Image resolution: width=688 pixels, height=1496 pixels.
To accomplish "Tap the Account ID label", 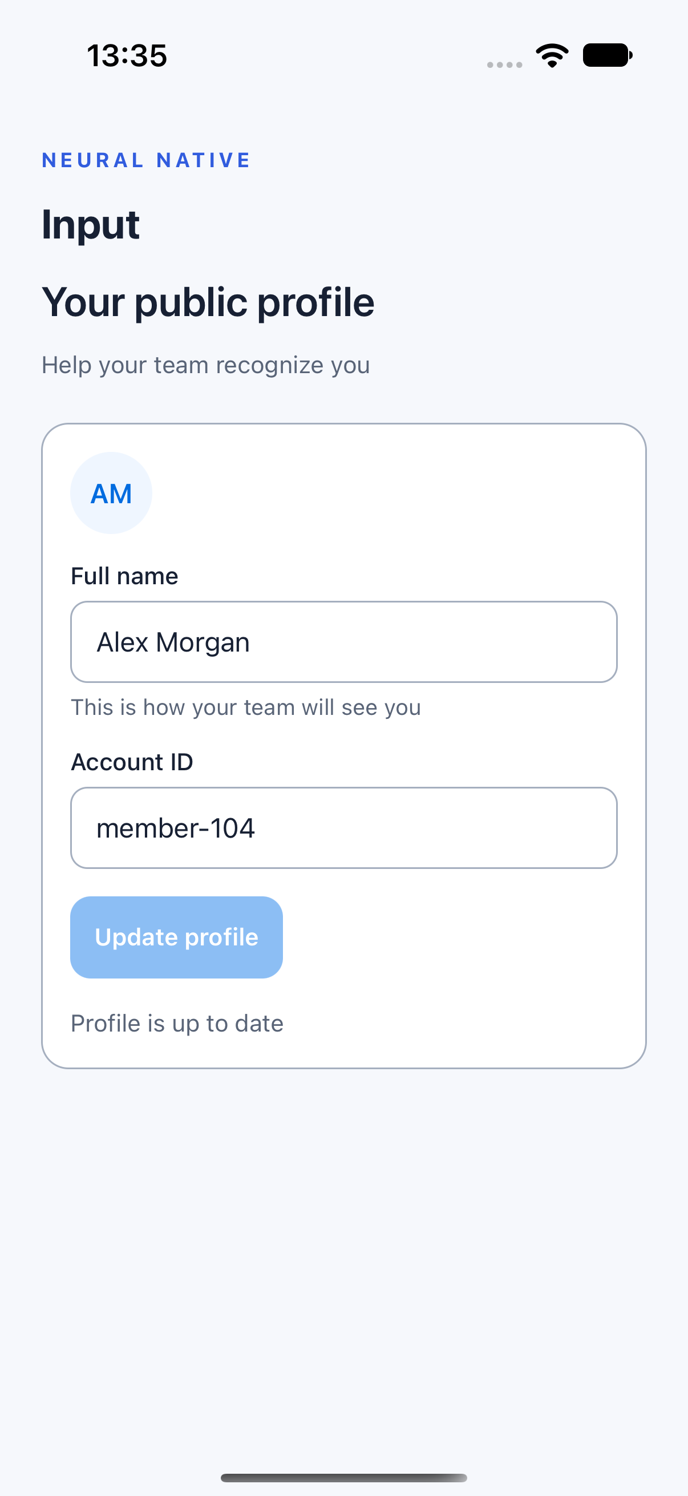I will [132, 762].
